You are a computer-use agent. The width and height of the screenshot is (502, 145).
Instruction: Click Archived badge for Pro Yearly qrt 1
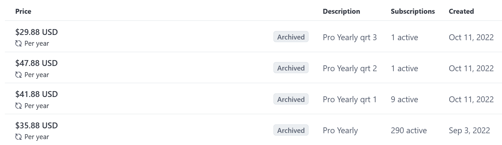click(x=291, y=99)
